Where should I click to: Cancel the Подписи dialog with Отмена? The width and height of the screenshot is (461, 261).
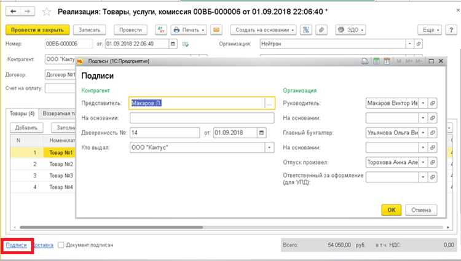tap(421, 210)
